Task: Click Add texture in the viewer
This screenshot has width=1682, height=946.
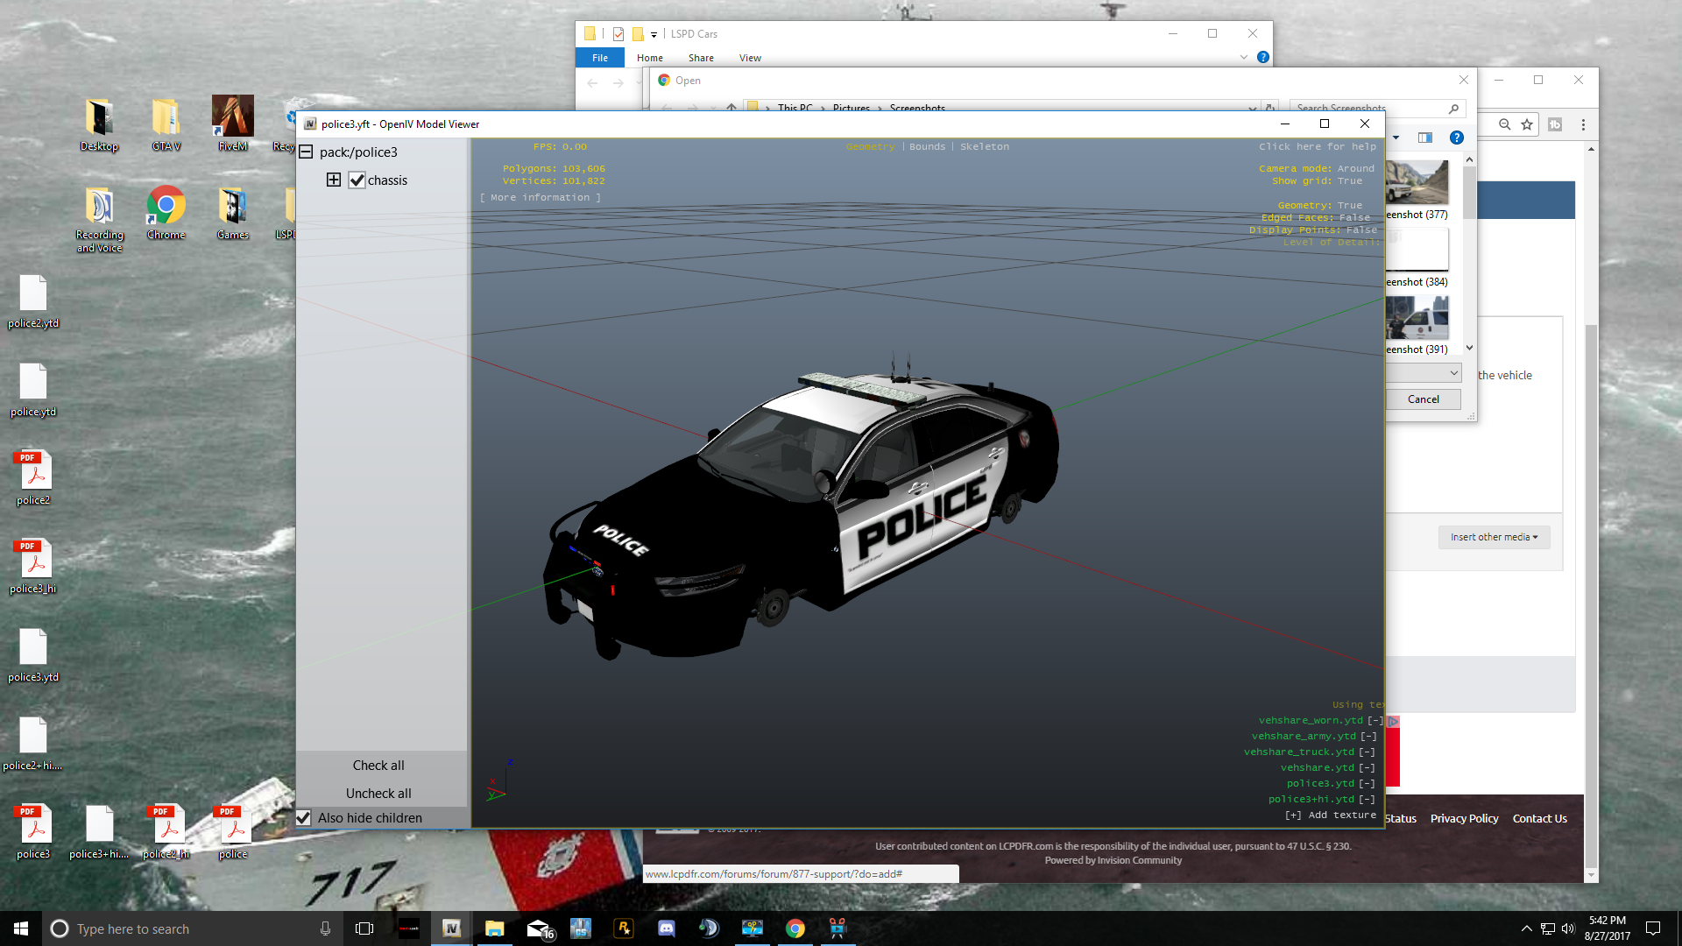Action: 1330,815
